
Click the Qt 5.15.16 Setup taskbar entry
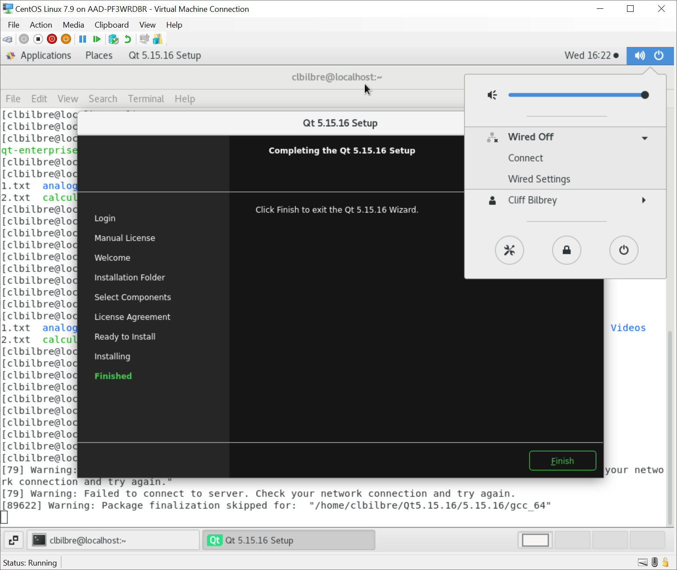click(289, 540)
